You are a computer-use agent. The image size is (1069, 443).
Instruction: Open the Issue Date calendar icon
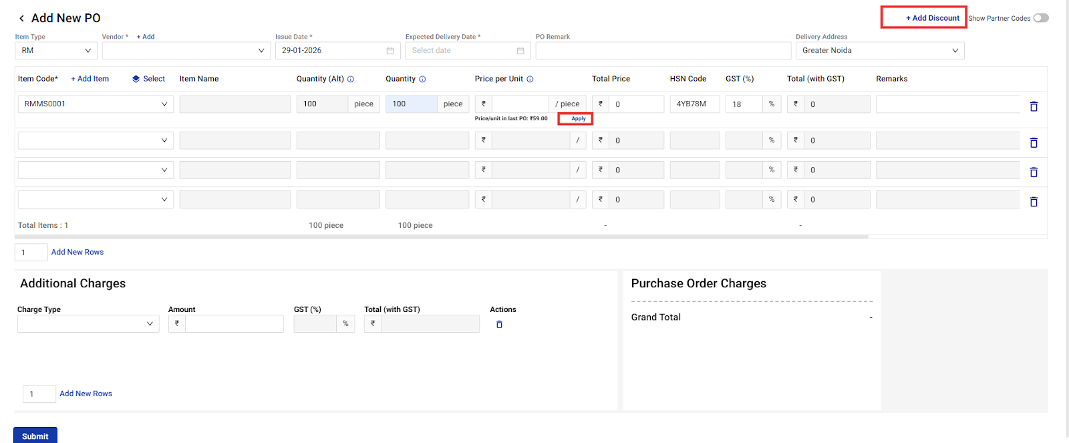tap(390, 51)
